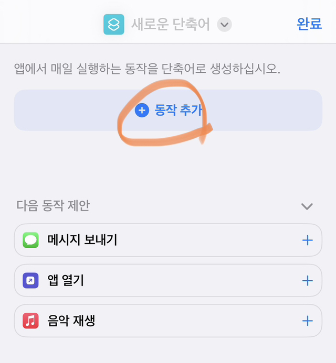This screenshot has height=363, width=336.
Task: Select the 앱 열기 suggestion
Action: point(168,280)
